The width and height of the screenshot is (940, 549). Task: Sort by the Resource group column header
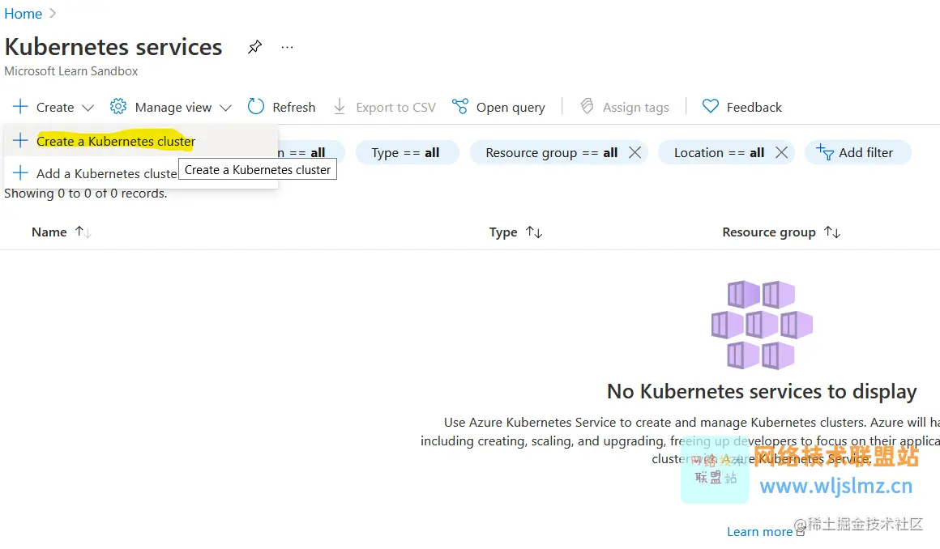768,232
